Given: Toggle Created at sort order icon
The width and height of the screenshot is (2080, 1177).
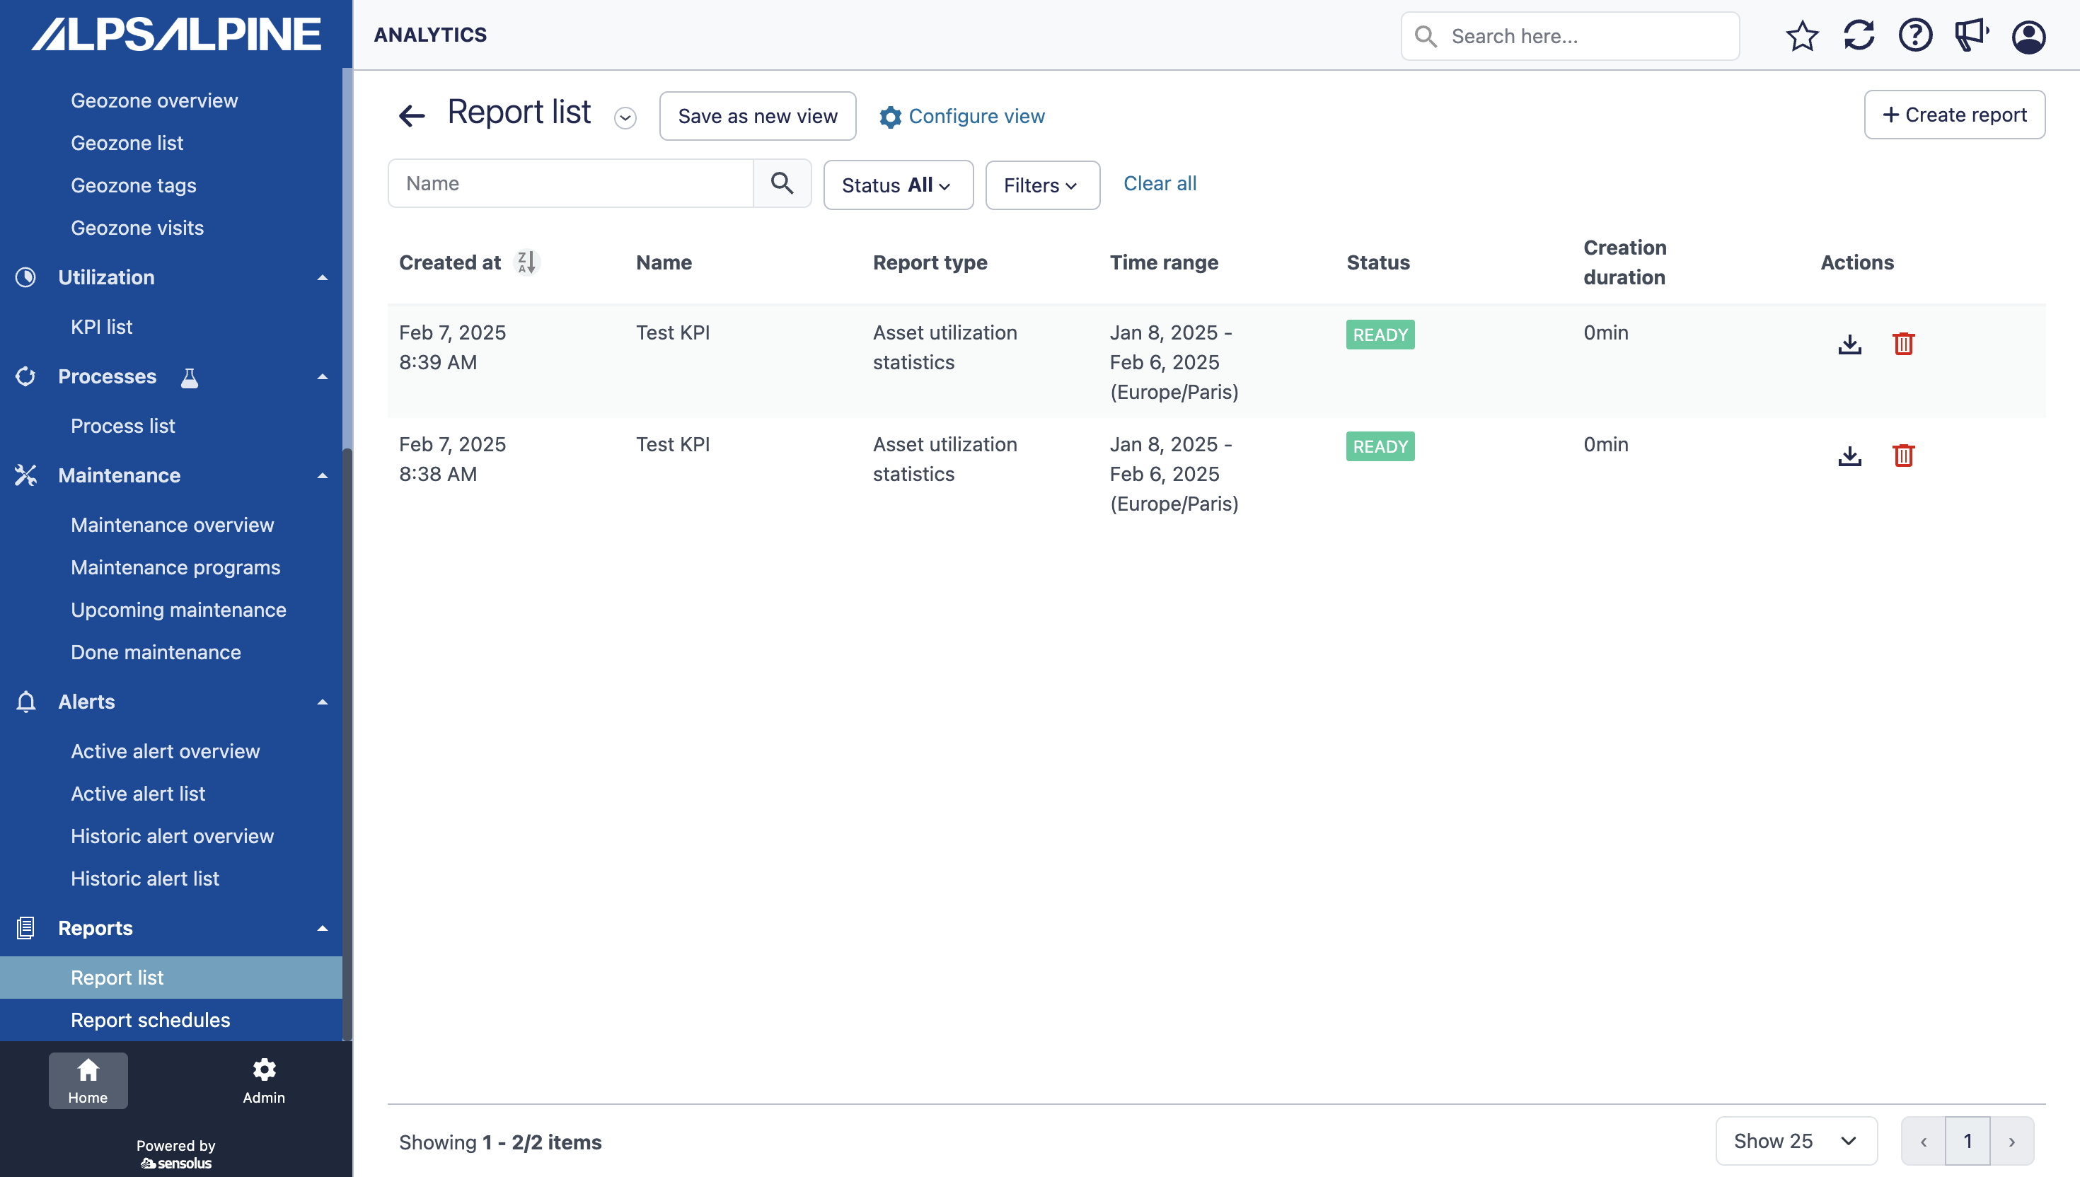Looking at the screenshot, I should pos(526,262).
